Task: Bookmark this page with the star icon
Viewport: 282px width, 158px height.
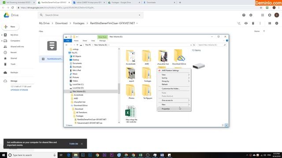Action: tap(261, 8)
